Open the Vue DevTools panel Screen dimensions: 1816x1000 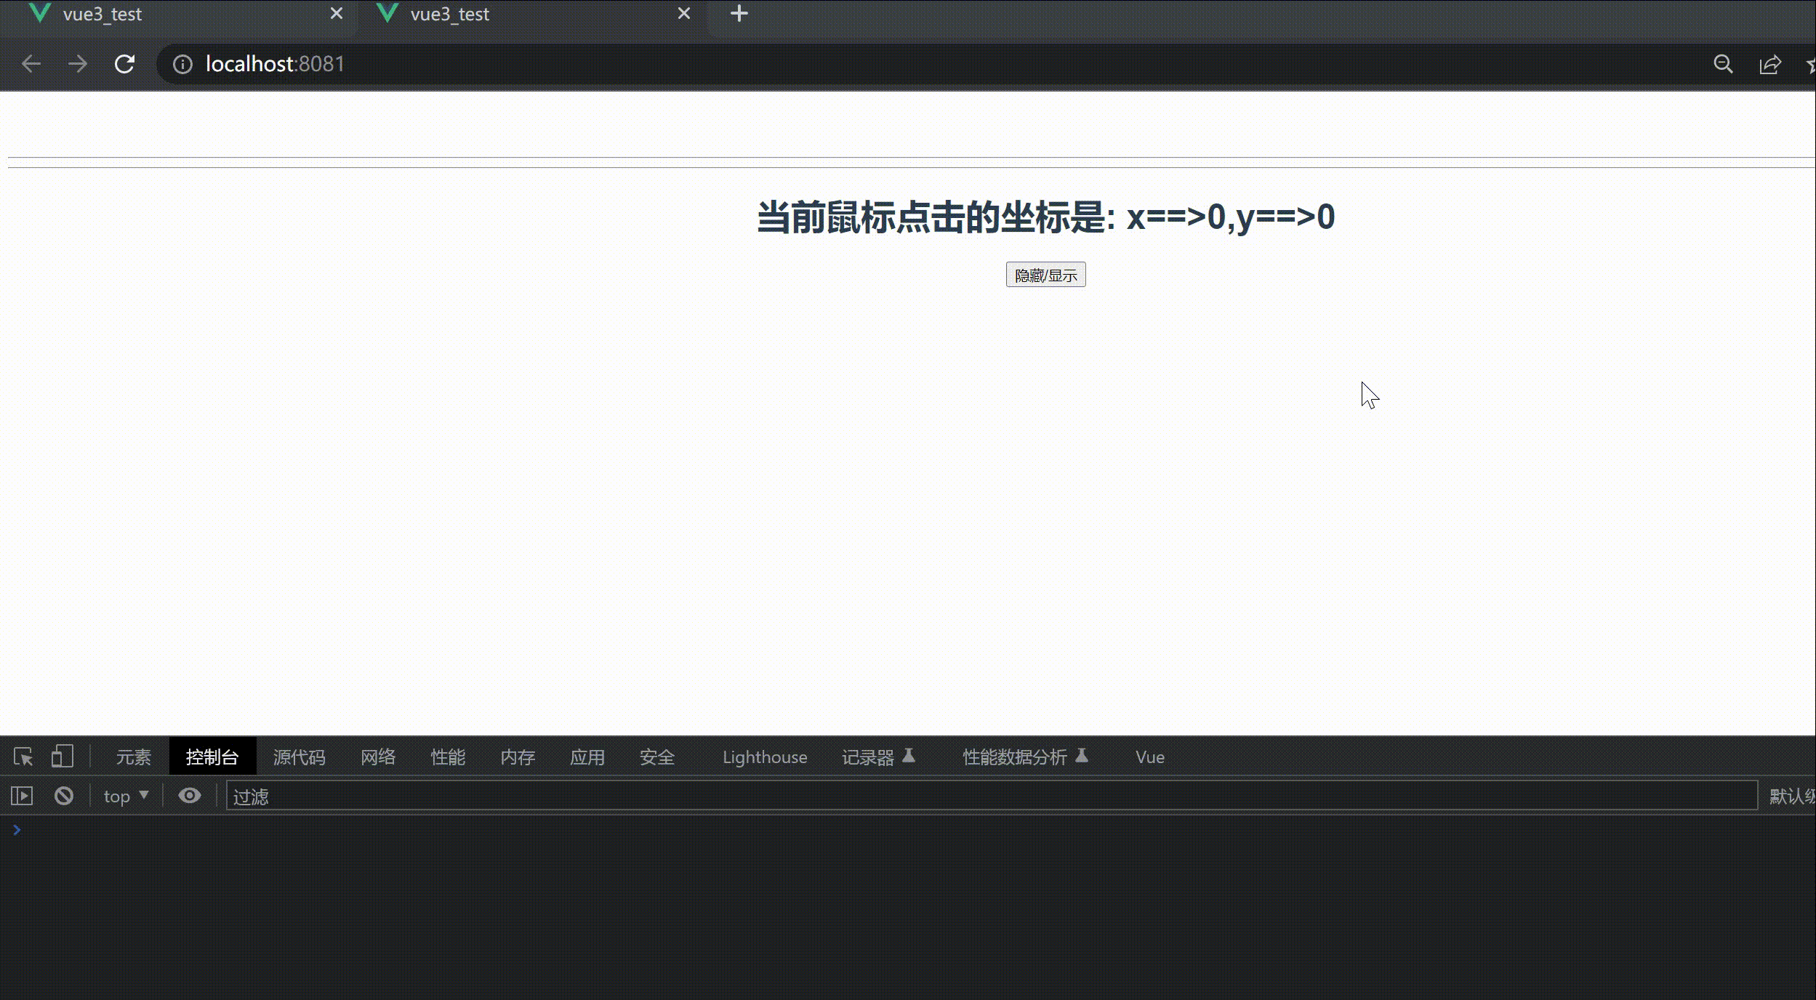tap(1149, 757)
